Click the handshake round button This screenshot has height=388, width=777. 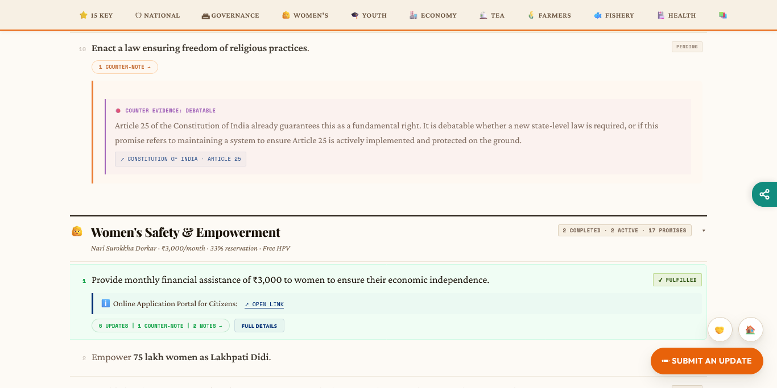[720, 329]
